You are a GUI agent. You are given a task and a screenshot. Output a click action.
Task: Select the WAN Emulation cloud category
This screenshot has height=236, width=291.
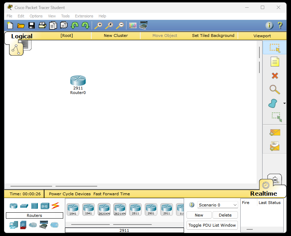pos(33,225)
